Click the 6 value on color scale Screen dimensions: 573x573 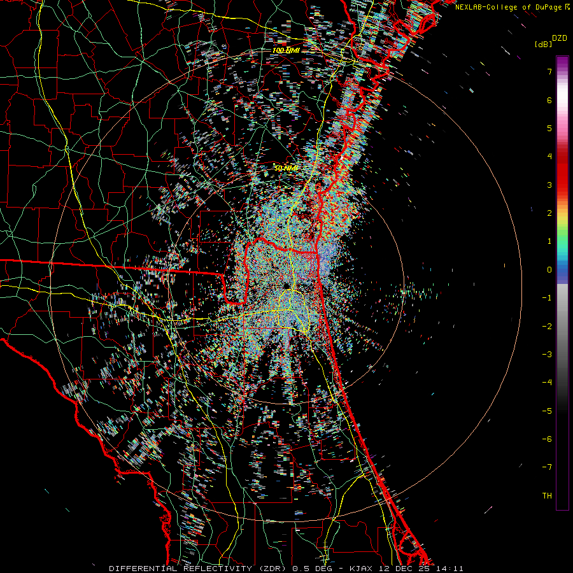tap(549, 100)
